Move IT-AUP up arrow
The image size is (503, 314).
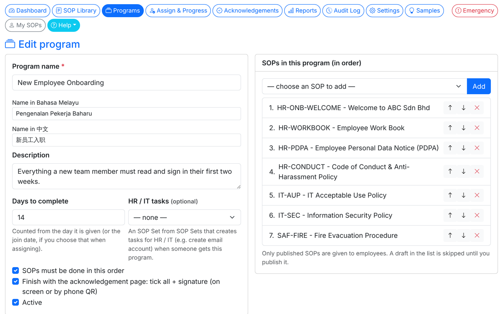[x=450, y=196]
